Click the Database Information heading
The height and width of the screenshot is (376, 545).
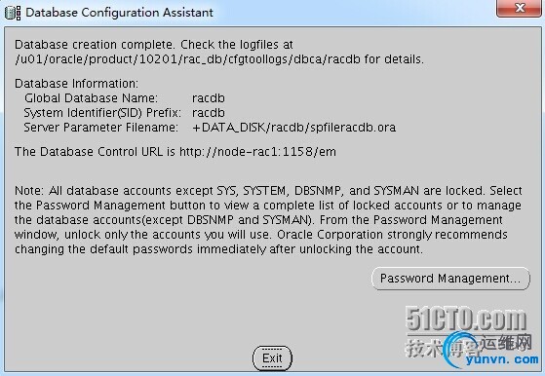coord(76,84)
